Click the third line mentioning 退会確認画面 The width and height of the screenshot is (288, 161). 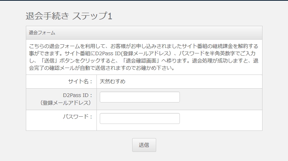tap(144, 61)
